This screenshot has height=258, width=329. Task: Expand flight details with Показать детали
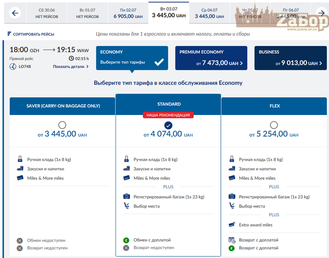(70, 67)
